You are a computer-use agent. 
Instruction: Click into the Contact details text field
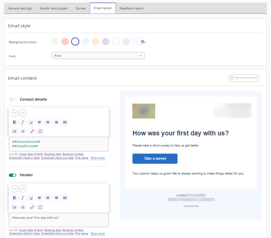coord(59,144)
